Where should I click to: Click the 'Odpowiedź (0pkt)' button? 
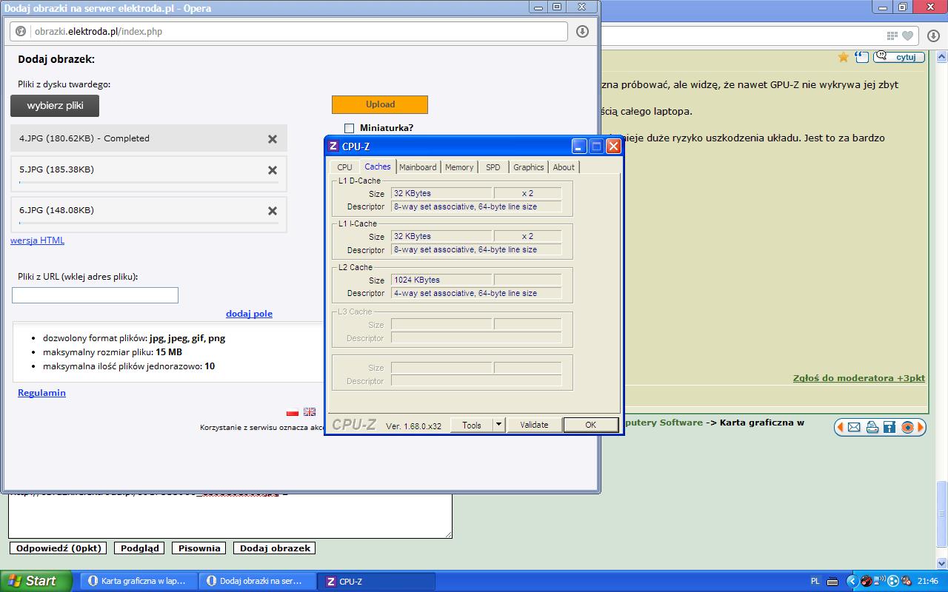tap(58, 548)
